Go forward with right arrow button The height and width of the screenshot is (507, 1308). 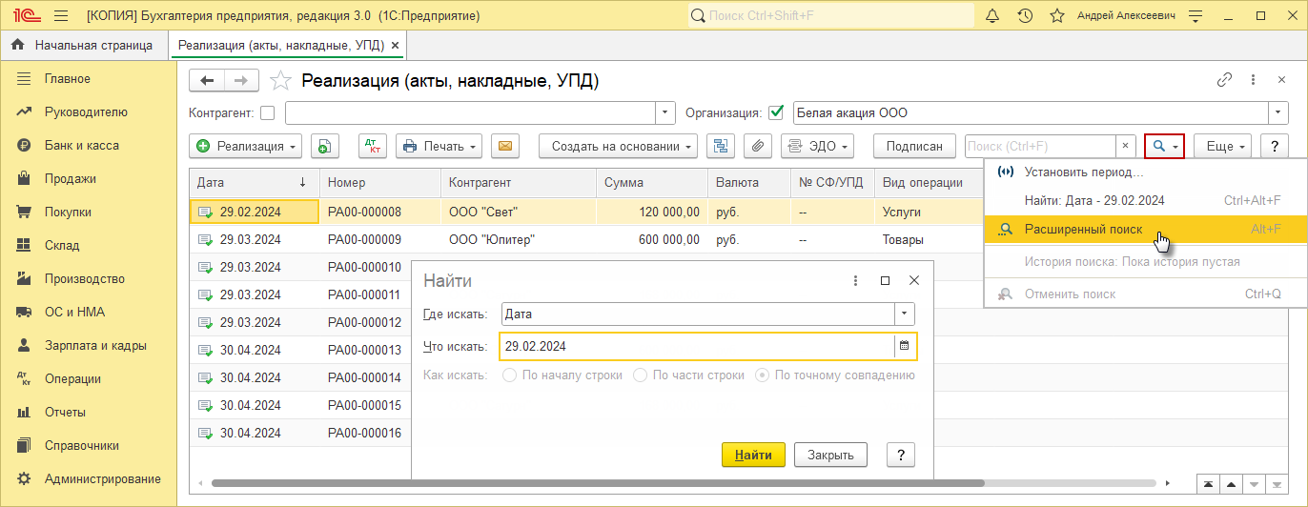pyautogui.click(x=241, y=80)
